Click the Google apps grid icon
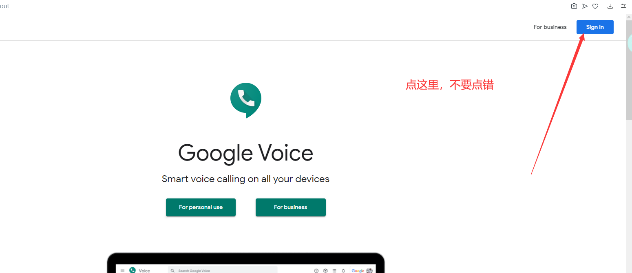Image resolution: width=632 pixels, height=273 pixels. 334,271
